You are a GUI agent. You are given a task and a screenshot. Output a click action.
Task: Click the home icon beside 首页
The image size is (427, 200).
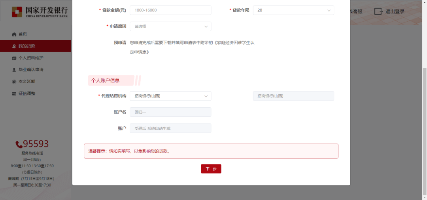click(14, 34)
